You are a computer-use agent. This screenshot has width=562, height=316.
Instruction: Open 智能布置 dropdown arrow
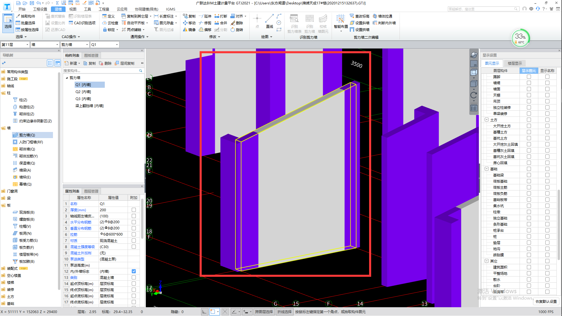(x=341, y=31)
